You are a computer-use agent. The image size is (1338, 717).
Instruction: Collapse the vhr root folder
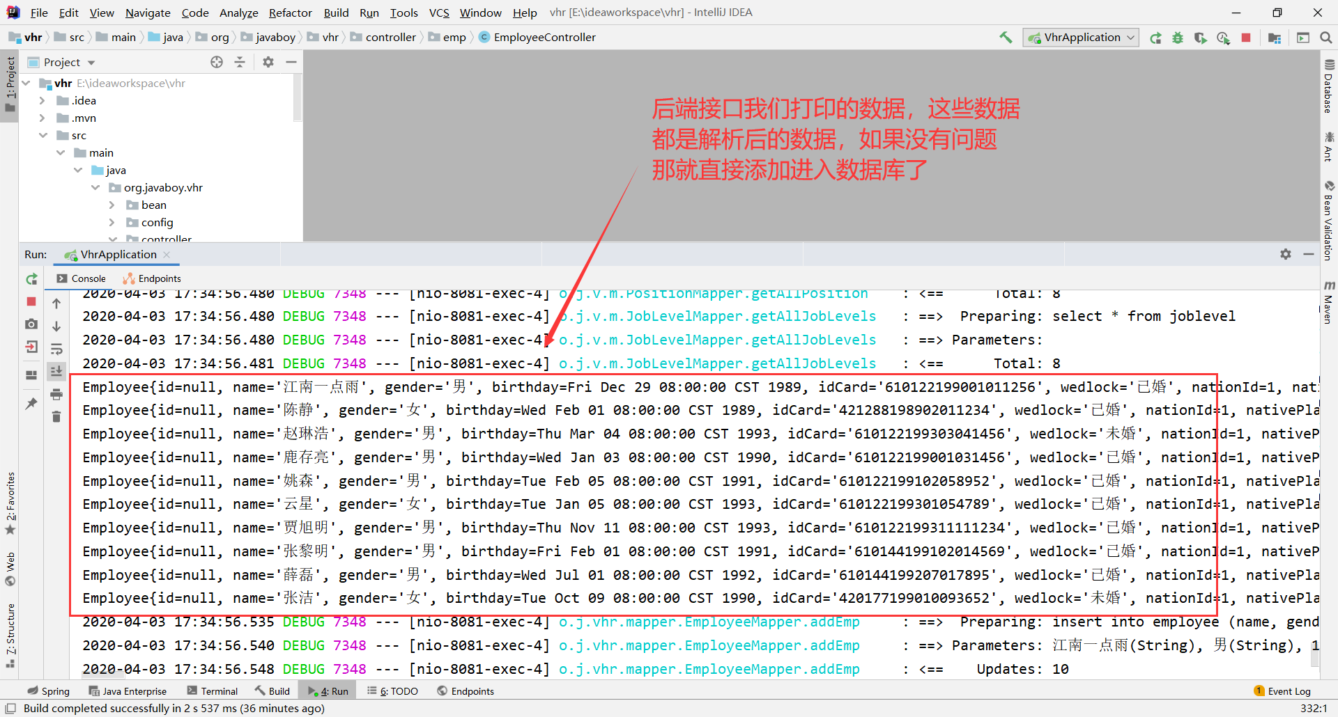pyautogui.click(x=26, y=83)
